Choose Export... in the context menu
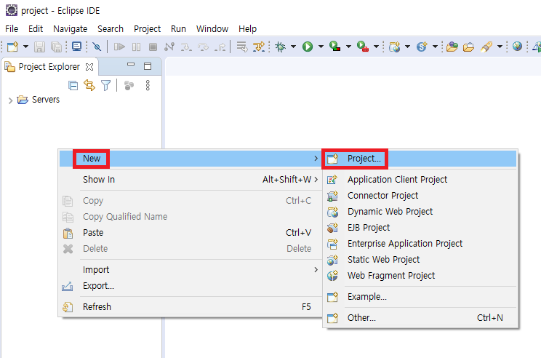Screen dimensions: 541x358 (190, 286)
